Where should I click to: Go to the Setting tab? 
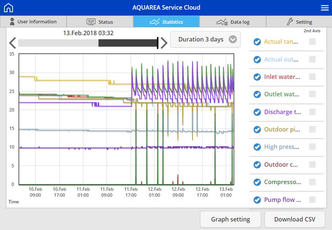tap(299, 21)
